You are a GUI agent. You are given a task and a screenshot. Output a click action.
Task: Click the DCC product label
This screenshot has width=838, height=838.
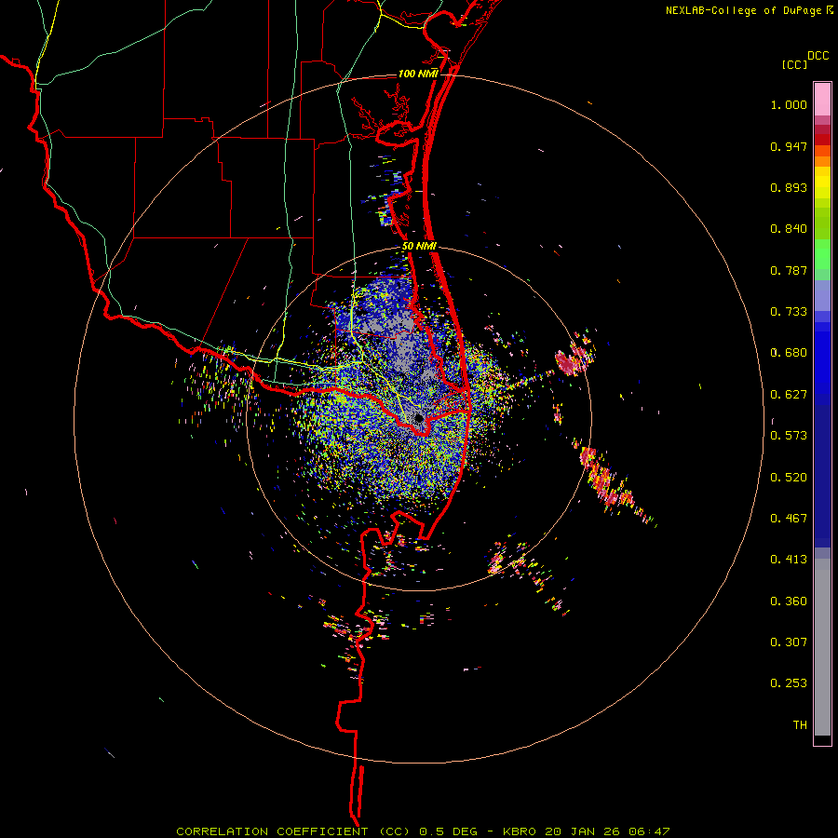coord(818,56)
